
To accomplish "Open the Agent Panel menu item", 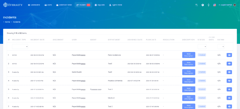I will point(116,5).
